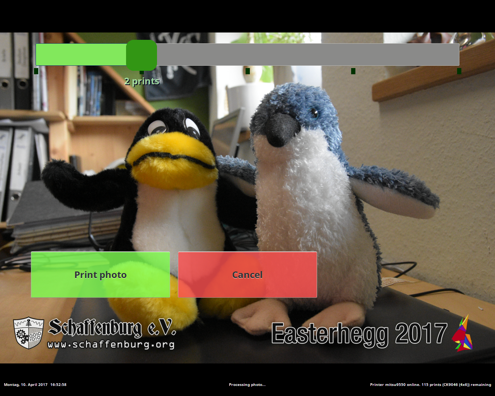Click the fourth tick mark under slider
The height and width of the screenshot is (396, 495).
[353, 71]
